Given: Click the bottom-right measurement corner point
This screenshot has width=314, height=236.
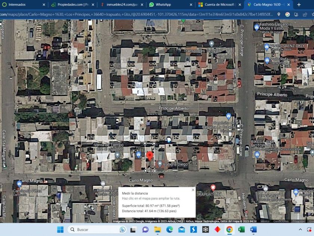Looking at the screenshot, I should (155, 171).
